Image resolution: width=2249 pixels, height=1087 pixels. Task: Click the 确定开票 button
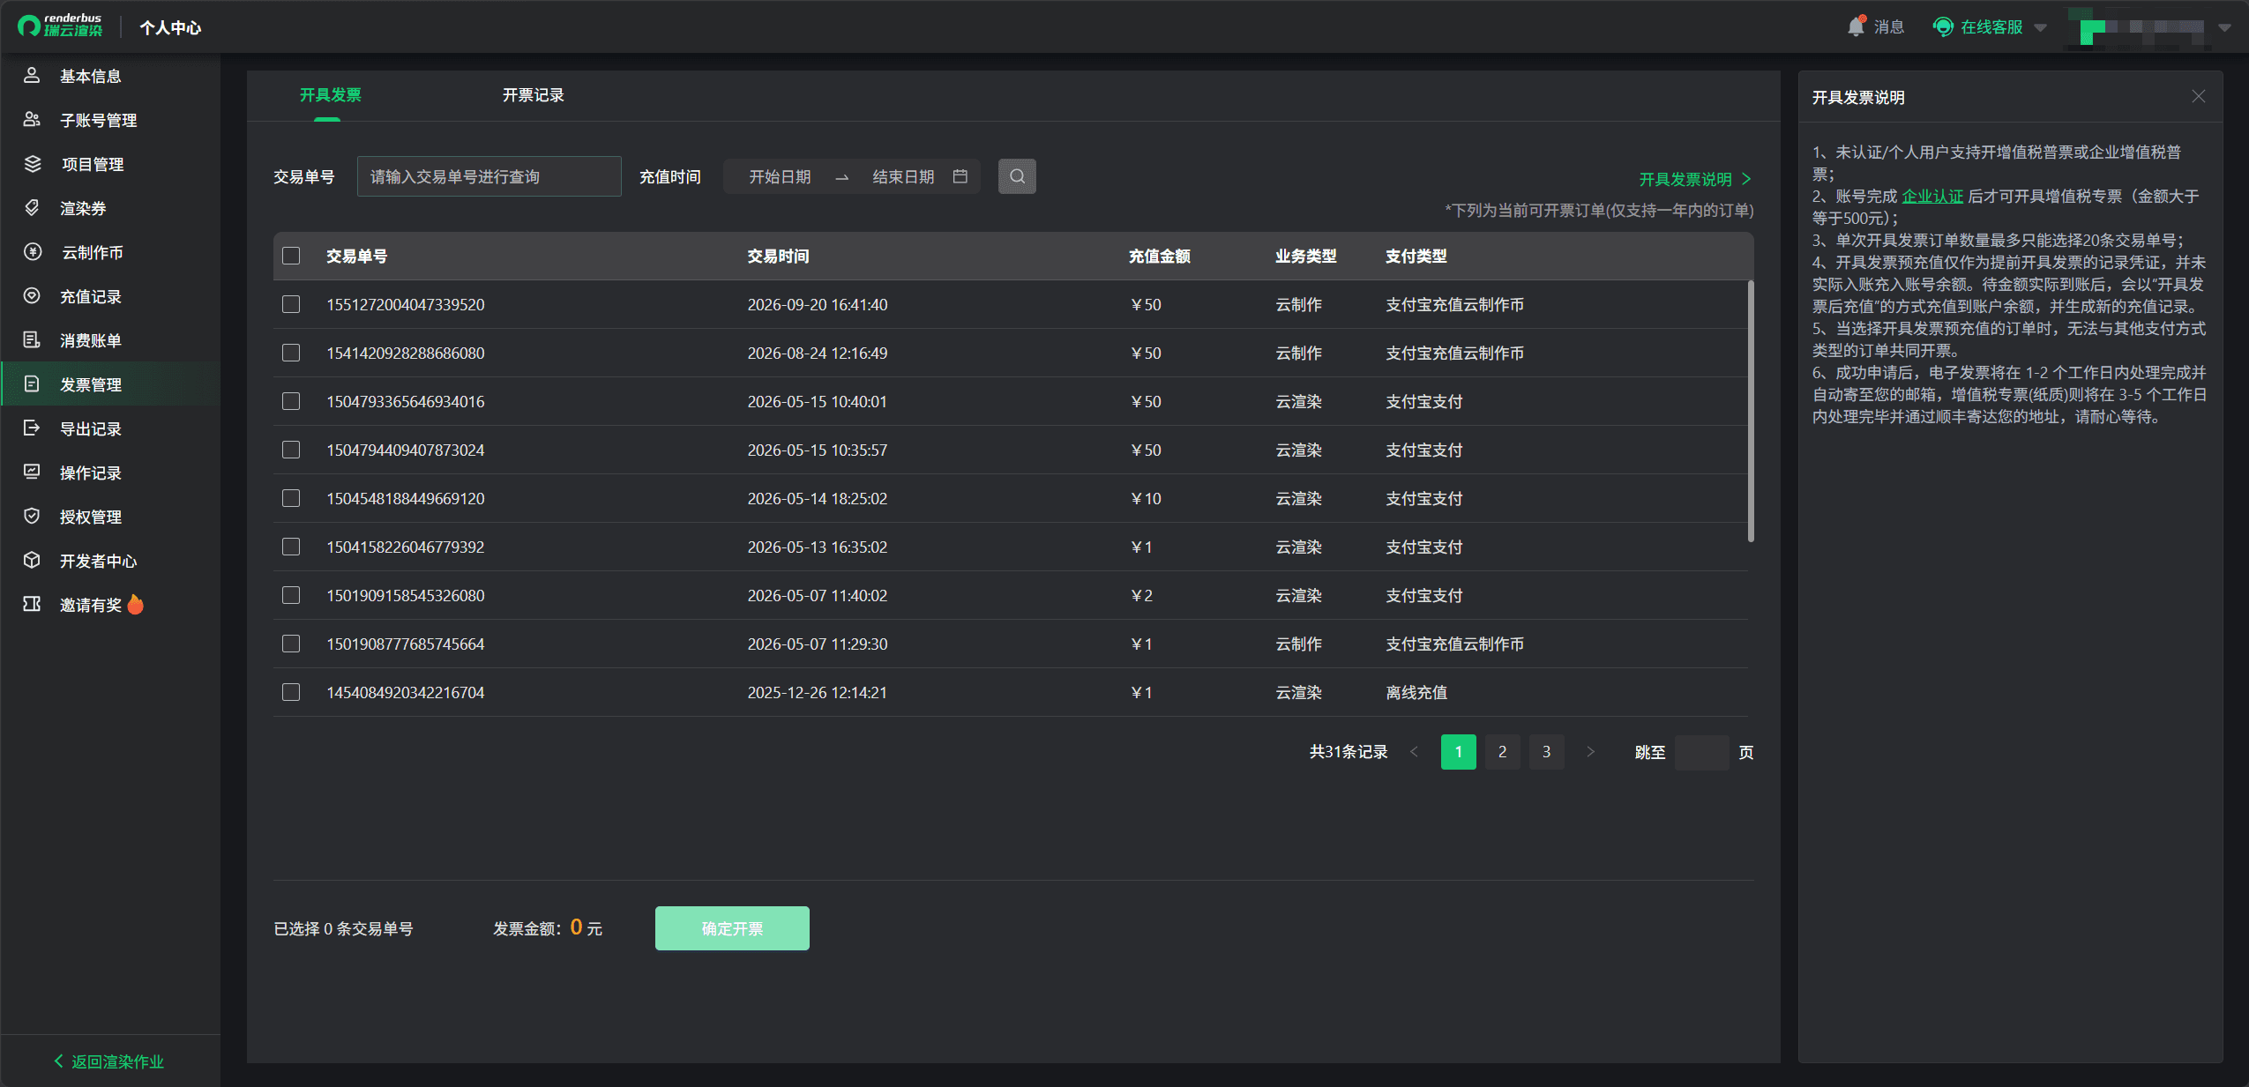click(x=732, y=928)
